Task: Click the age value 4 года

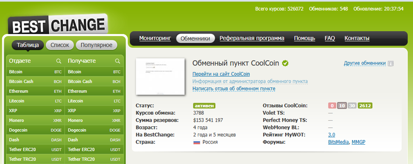Action: (x=200, y=128)
